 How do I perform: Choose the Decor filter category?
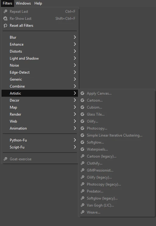coord(40,100)
